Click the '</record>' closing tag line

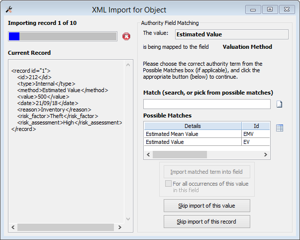[x=23, y=129]
